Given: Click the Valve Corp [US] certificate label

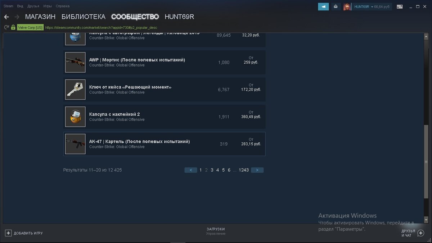Looking at the screenshot, I should pyautogui.click(x=30, y=27).
